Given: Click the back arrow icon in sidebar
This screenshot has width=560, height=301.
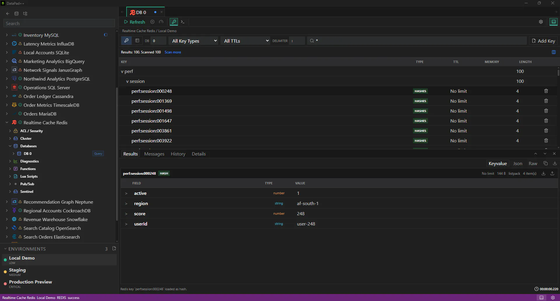Looking at the screenshot, I should point(8,13).
